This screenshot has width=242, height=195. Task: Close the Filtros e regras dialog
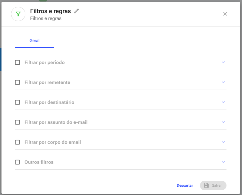pyautogui.click(x=225, y=14)
